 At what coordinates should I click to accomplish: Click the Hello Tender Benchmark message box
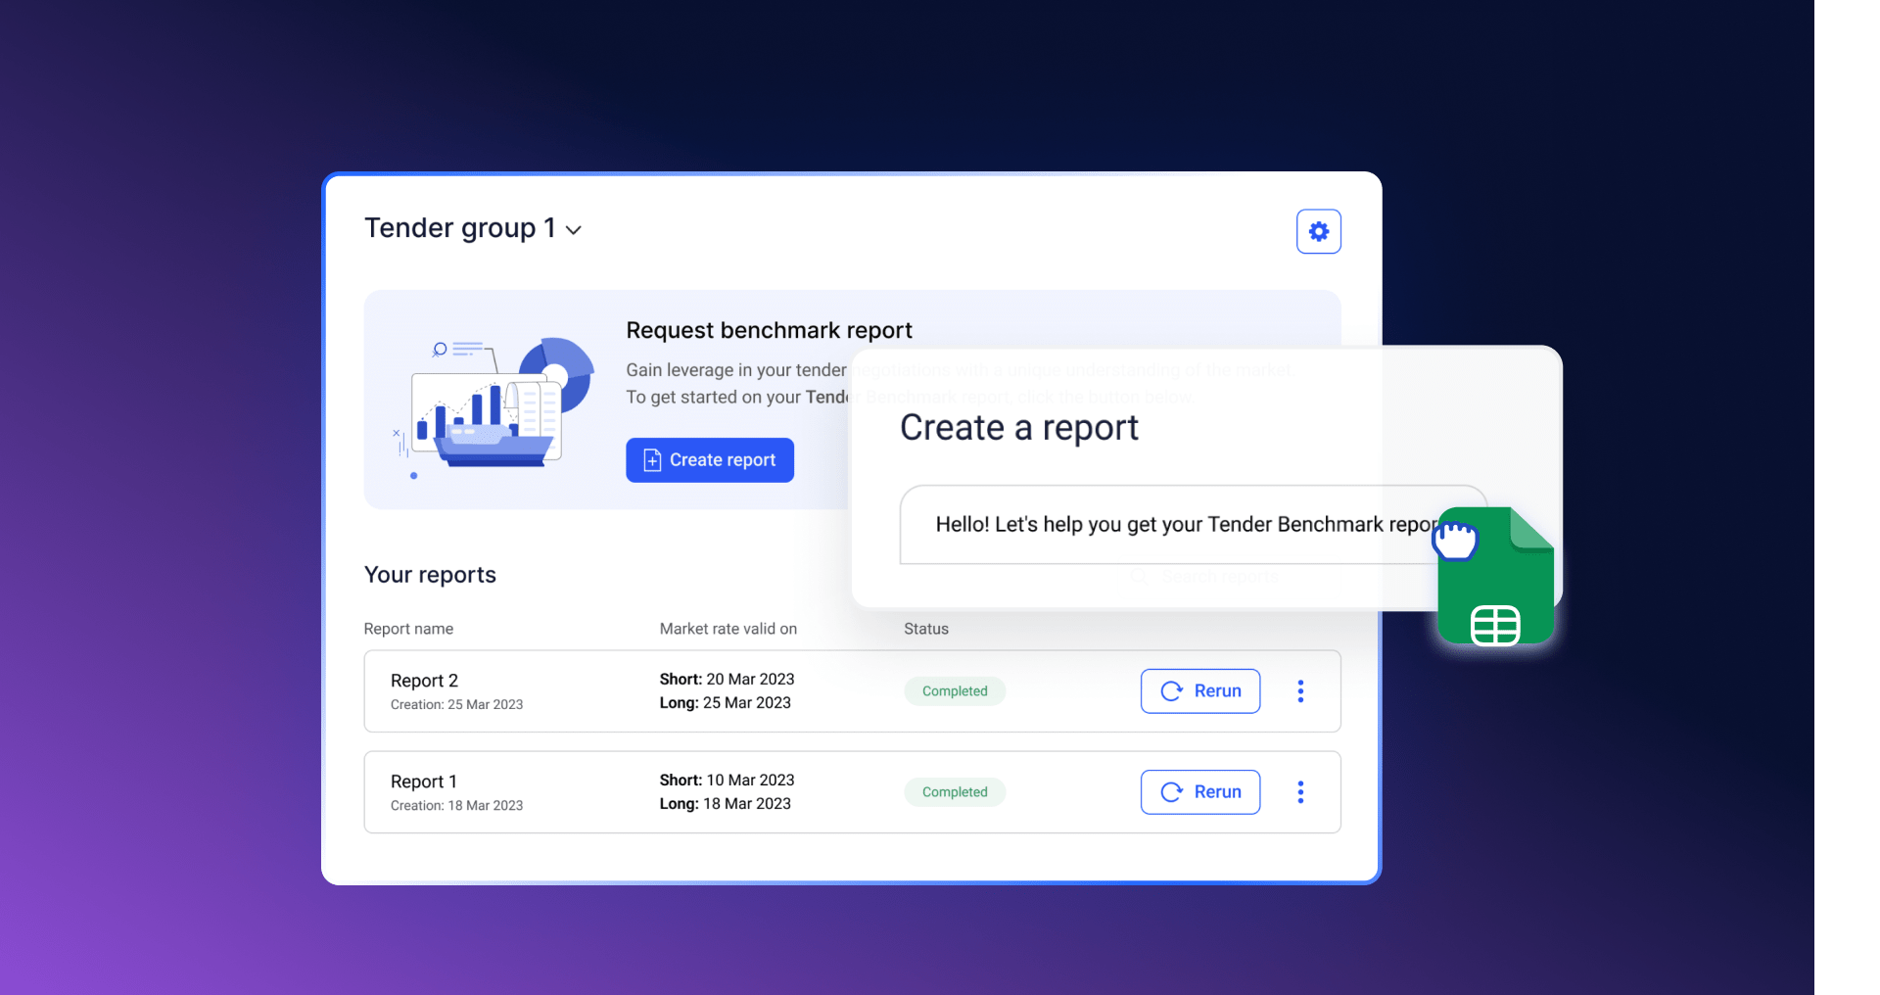[x=1175, y=525]
